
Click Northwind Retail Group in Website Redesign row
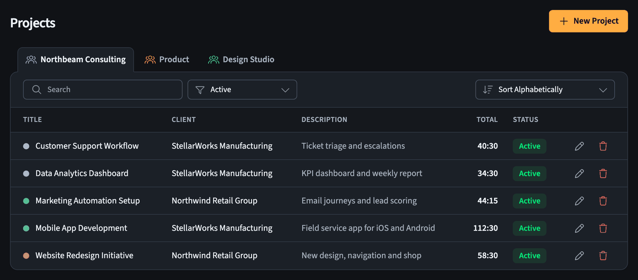(x=215, y=255)
